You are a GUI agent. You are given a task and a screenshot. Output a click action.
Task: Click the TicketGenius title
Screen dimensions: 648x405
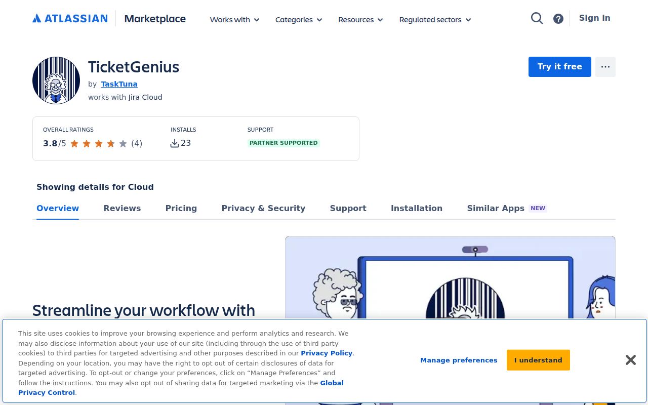(x=134, y=67)
